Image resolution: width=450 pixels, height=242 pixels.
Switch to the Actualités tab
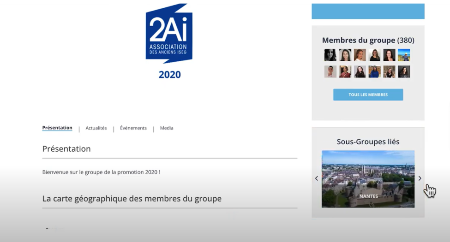point(96,128)
